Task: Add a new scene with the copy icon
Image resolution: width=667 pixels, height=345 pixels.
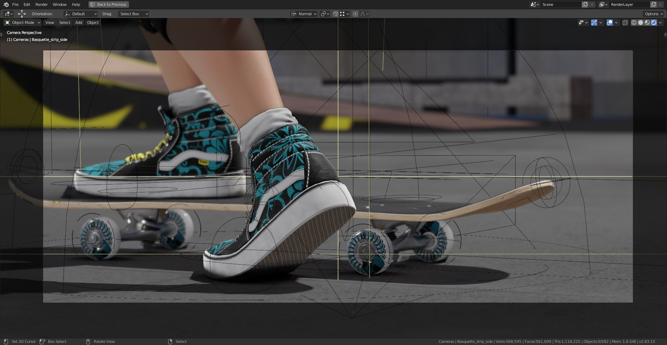Action: click(x=585, y=5)
